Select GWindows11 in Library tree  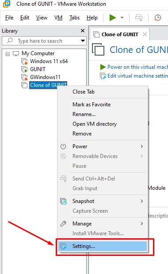(45, 77)
